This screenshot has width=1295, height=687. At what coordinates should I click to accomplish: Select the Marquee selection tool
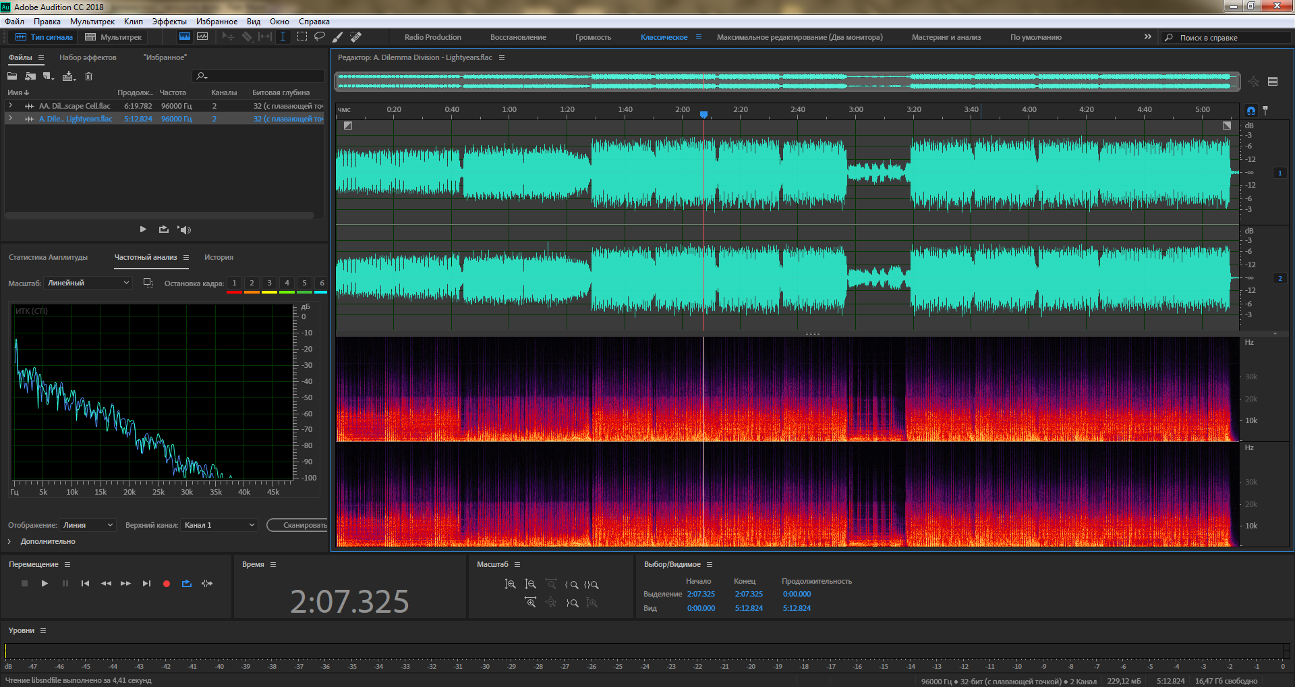coord(301,36)
